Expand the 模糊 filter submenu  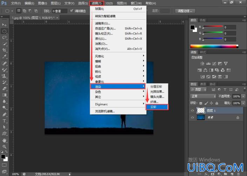tap(118, 61)
